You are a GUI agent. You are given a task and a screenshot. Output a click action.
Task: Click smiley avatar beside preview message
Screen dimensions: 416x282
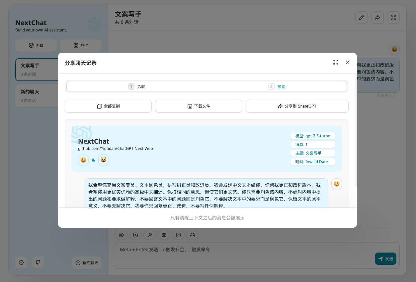coord(337,184)
